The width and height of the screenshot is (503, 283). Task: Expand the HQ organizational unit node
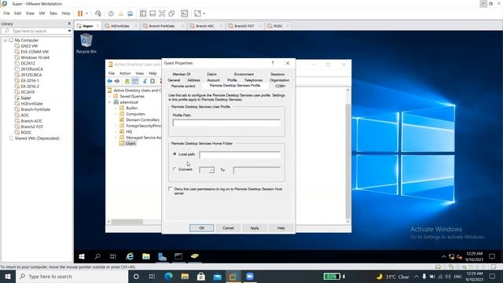(116, 131)
